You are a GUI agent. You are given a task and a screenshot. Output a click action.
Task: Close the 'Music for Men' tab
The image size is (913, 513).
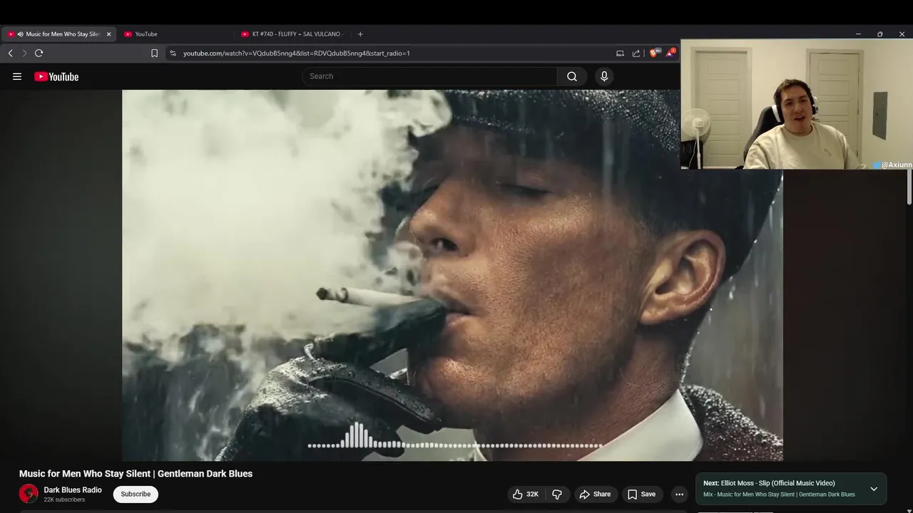[x=108, y=34]
